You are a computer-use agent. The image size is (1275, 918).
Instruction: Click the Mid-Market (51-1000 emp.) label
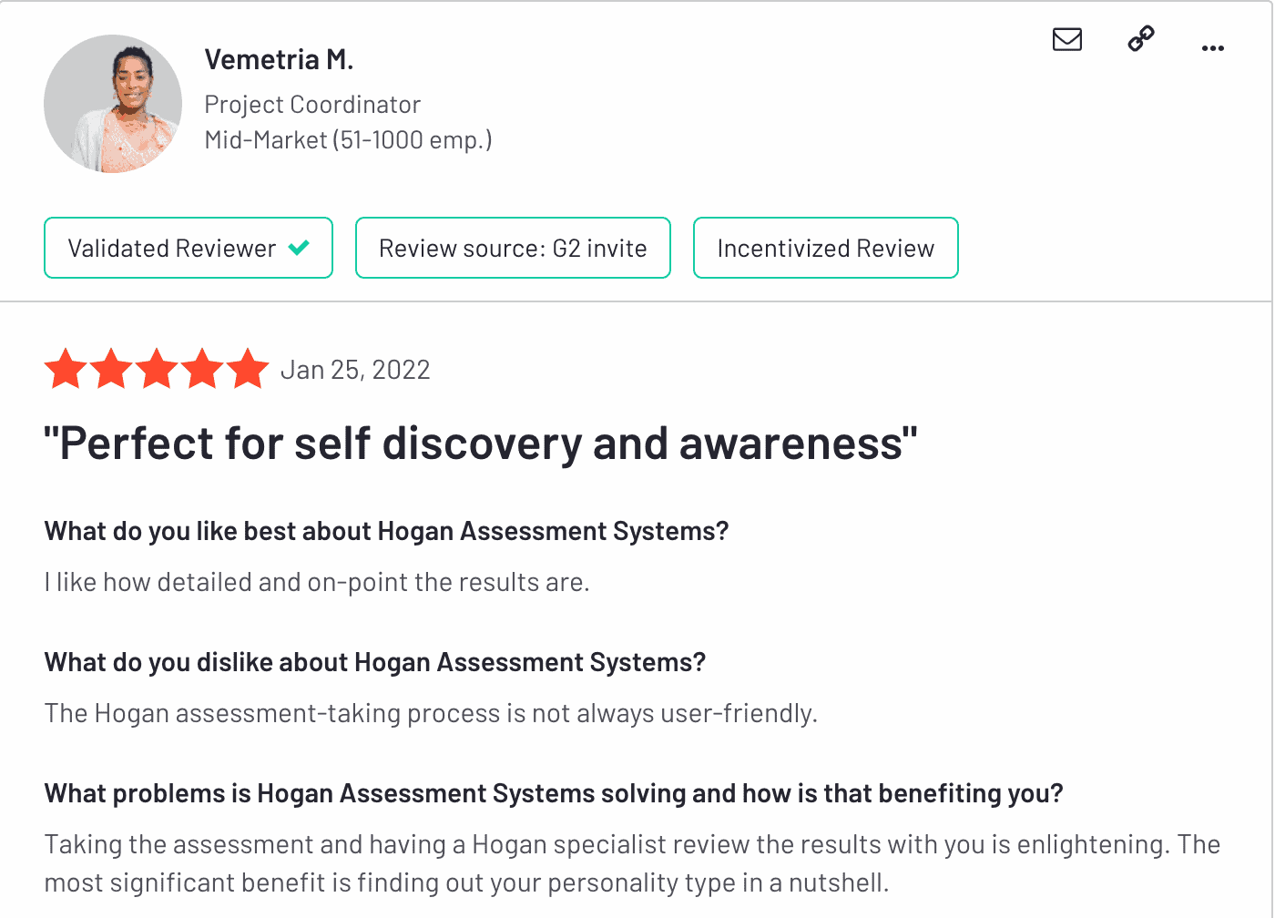pos(349,140)
